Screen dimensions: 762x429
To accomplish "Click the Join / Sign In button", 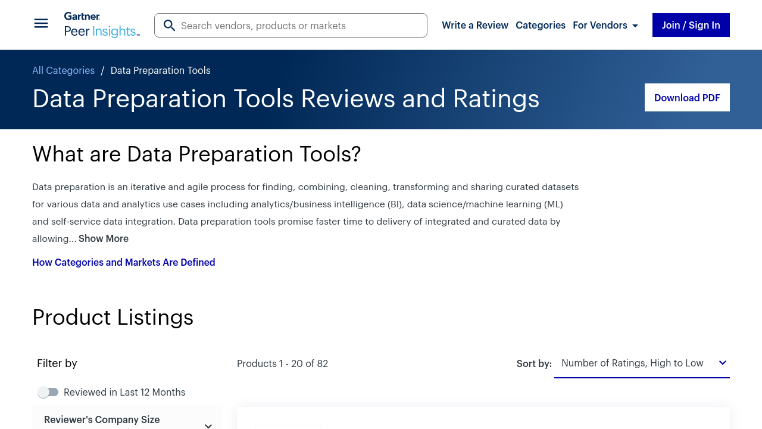I will (x=691, y=25).
